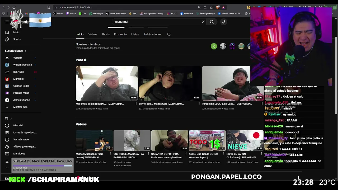This screenshot has width=338, height=190.
Task: Expand Suscripciones section chevron
Action: [26, 51]
